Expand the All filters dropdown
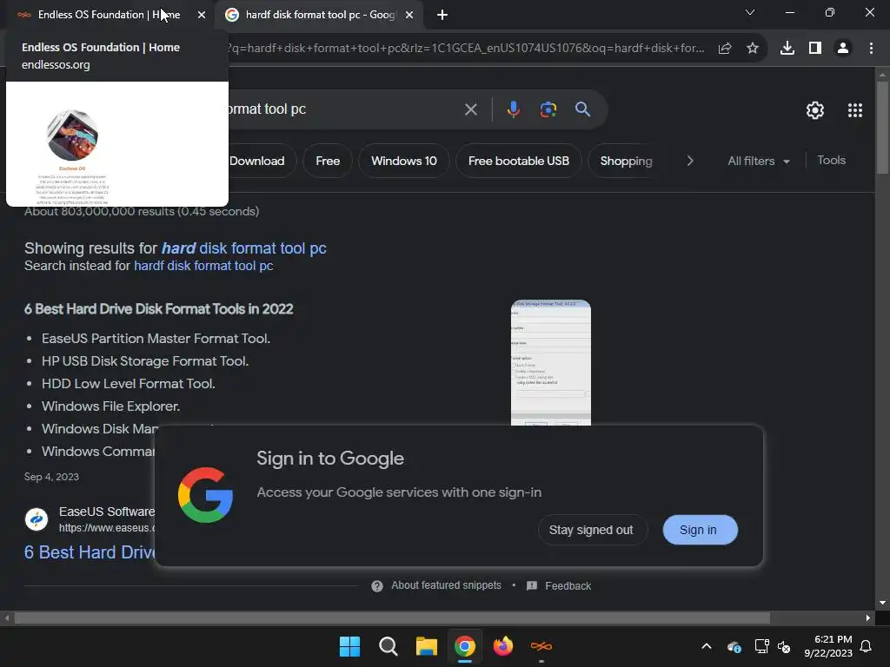The height and width of the screenshot is (667, 890). click(758, 161)
